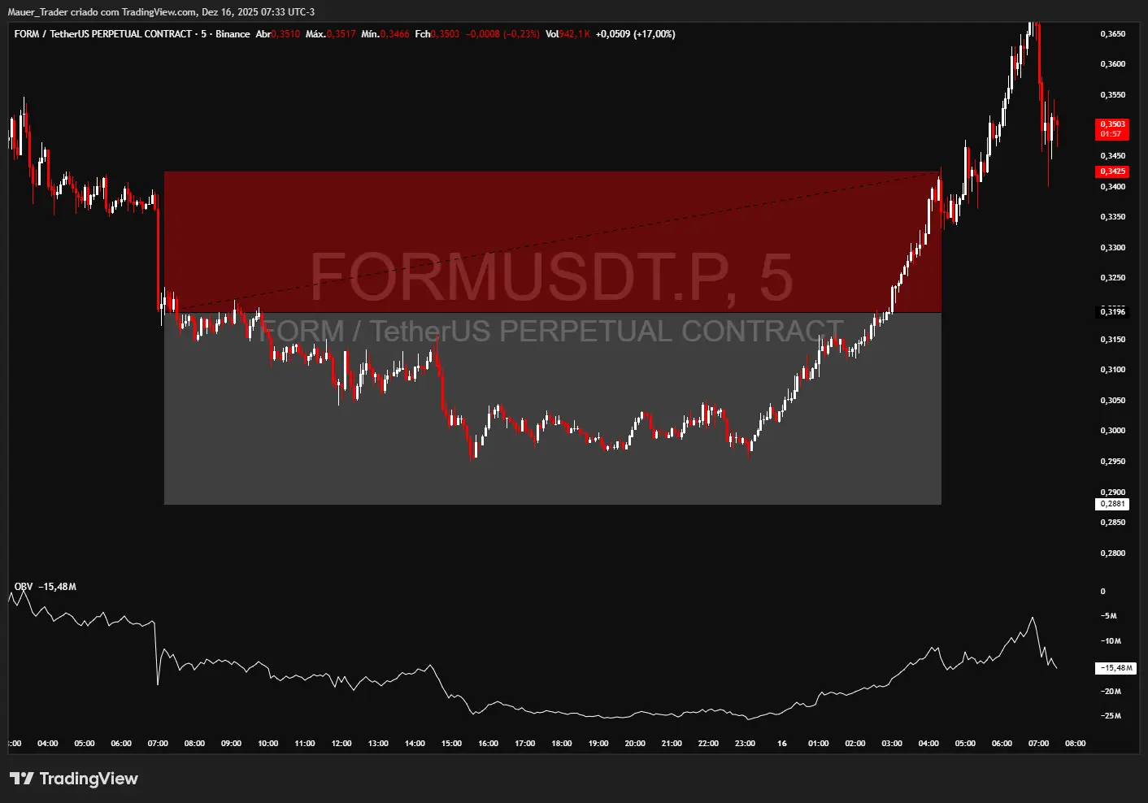Click the 03:00 time axis label
This screenshot has height=803, width=1148.
pyautogui.click(x=892, y=744)
